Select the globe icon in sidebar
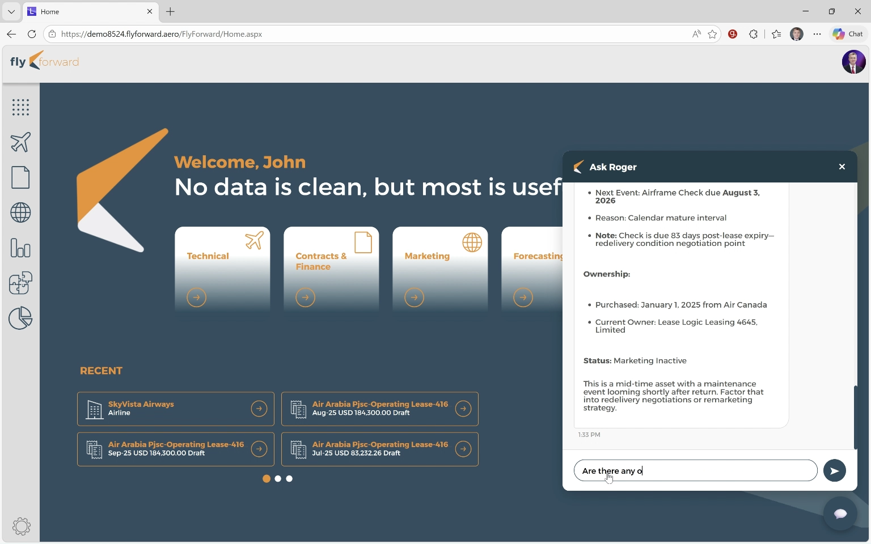871x544 pixels. pos(20,213)
